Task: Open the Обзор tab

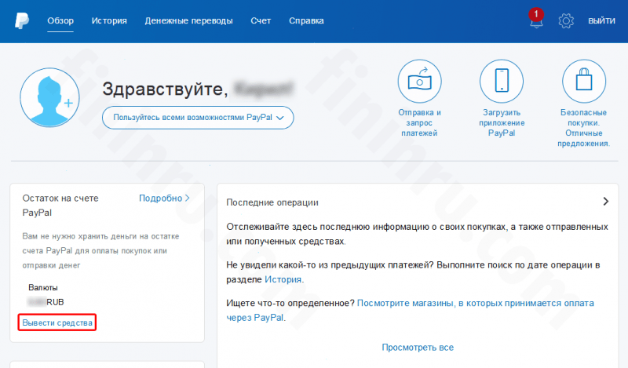Action: (x=60, y=21)
